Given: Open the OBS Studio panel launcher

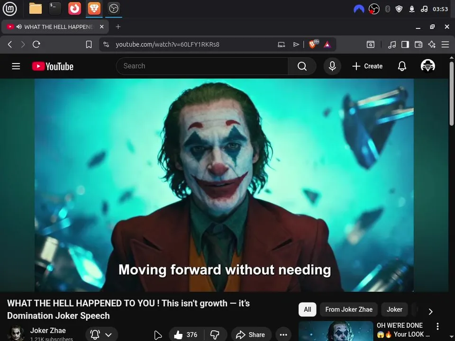Looking at the screenshot, I should point(113,9).
